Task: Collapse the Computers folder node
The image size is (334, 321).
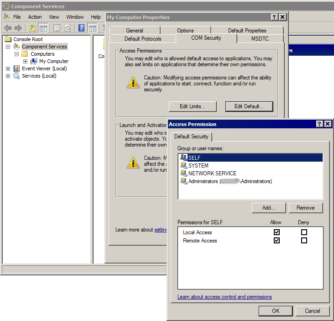Action: coord(17,54)
